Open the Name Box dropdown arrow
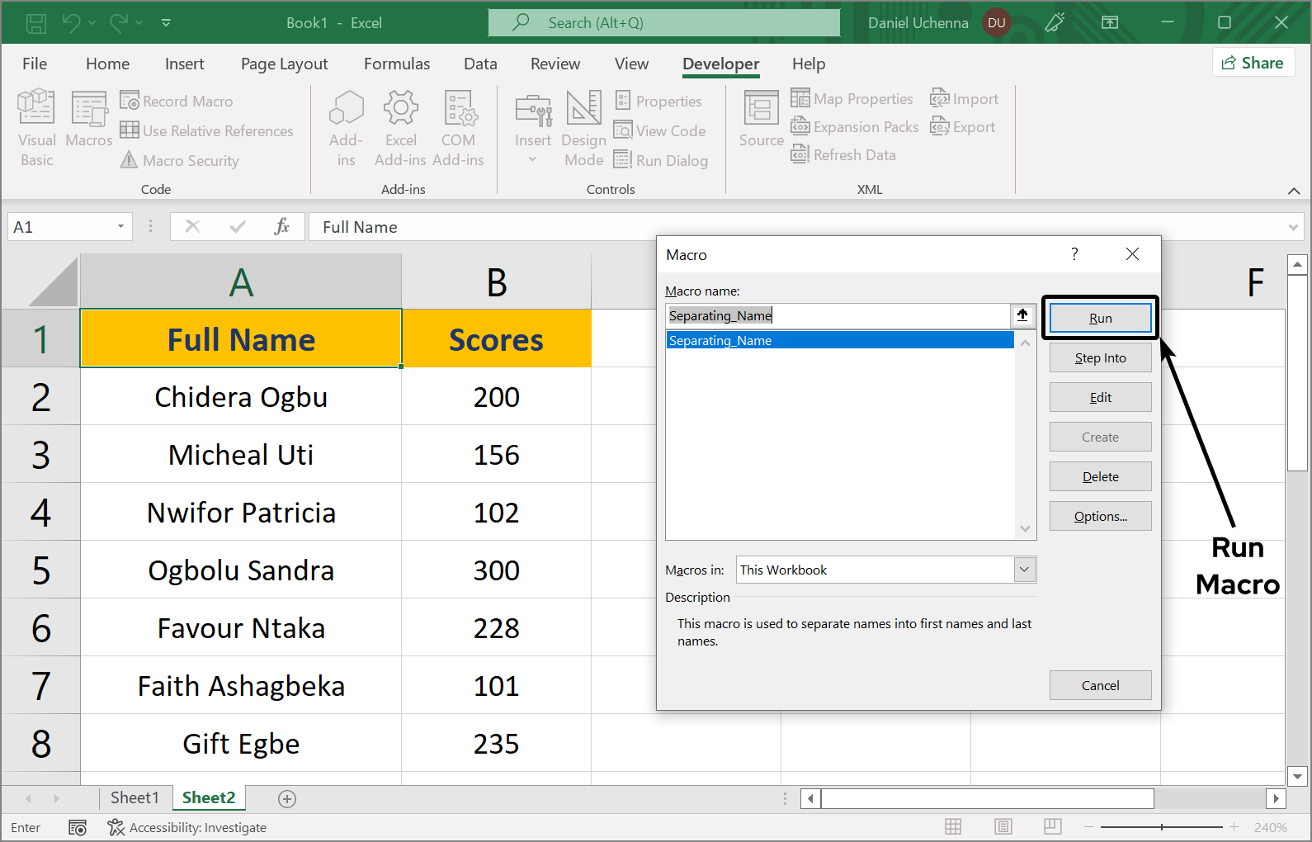 (120, 227)
